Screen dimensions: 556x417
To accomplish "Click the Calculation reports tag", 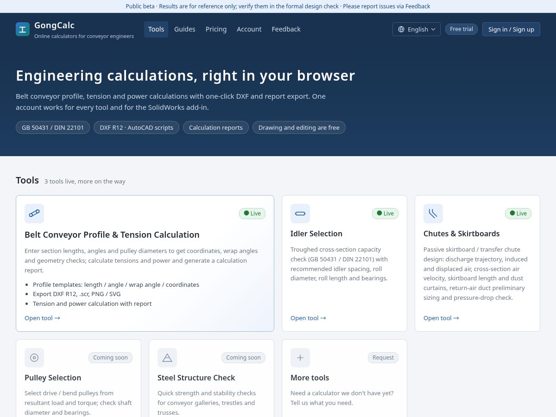I will tap(216, 127).
